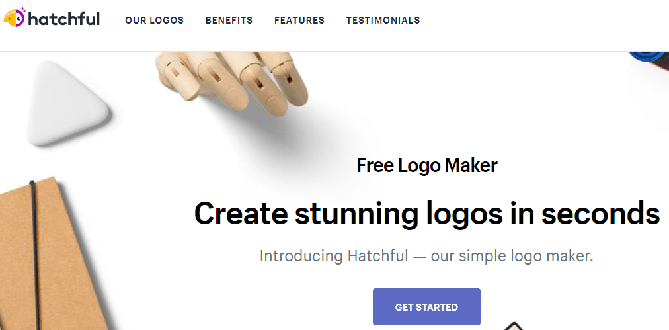
Task: Go to the BENEFITS section link
Action: tap(229, 20)
